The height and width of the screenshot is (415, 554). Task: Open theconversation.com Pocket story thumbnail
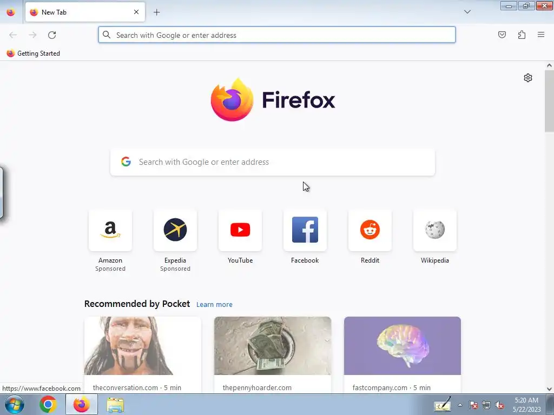(x=143, y=346)
